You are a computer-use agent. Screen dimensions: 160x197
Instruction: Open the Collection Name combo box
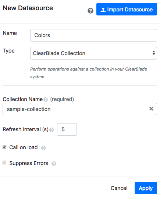(80, 109)
